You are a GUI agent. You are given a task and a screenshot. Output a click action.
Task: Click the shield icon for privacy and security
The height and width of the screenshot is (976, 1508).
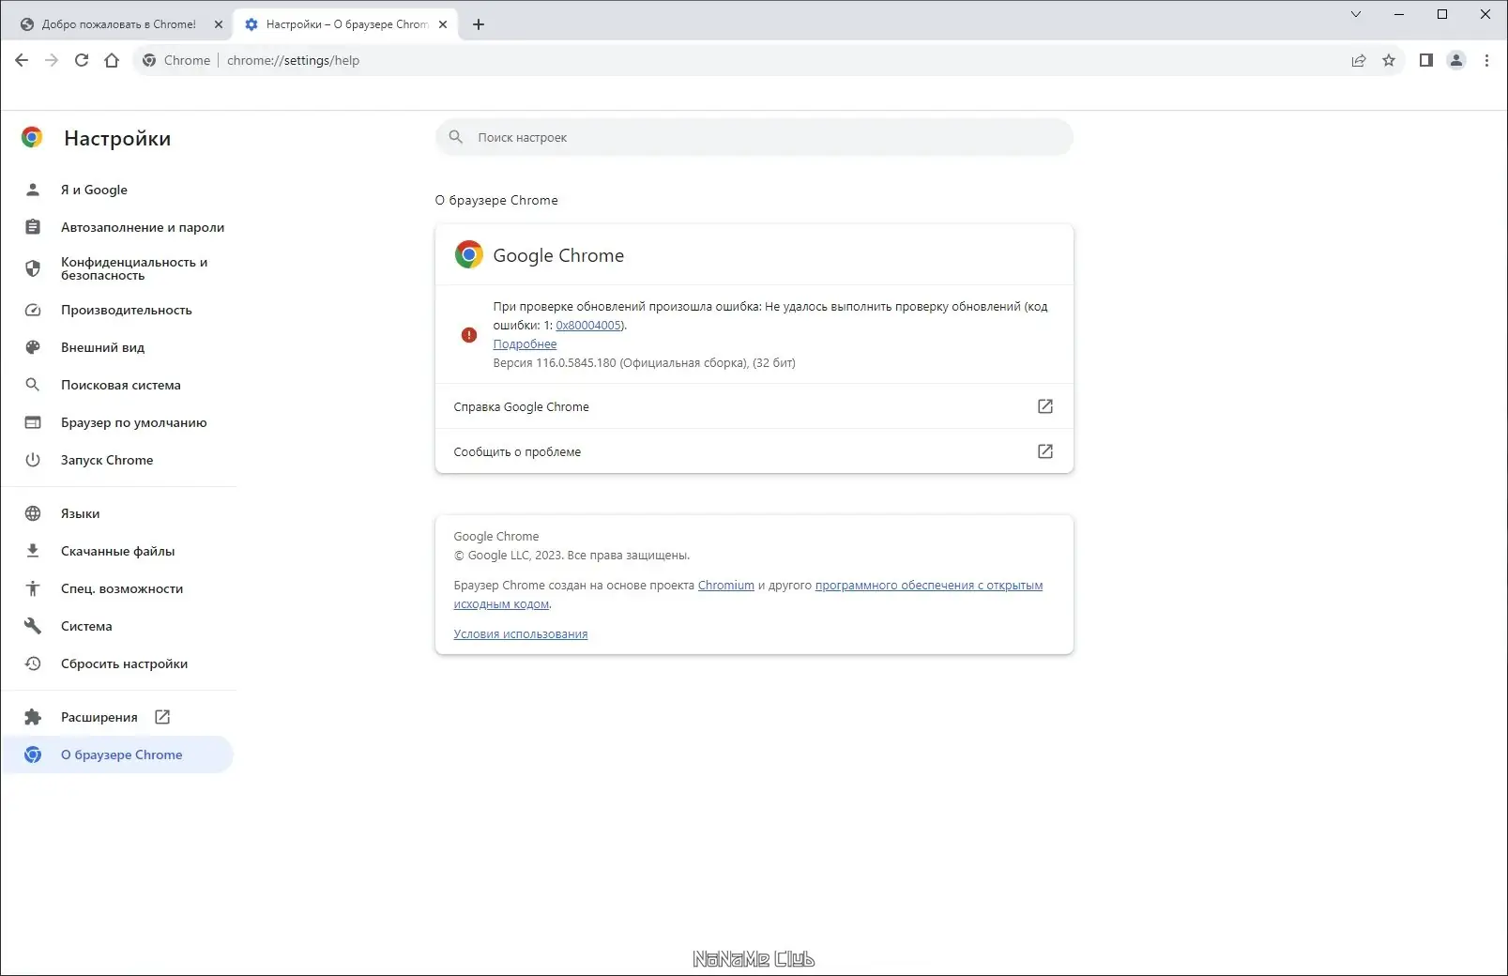[33, 268]
